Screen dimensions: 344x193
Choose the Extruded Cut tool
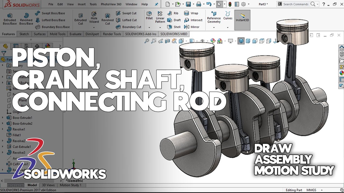coord(80,19)
